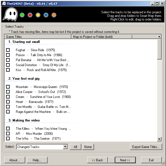The height and width of the screenshot is (166, 166).
Task: Click the small ellipsis button beside Back
Action: [x=111, y=160]
